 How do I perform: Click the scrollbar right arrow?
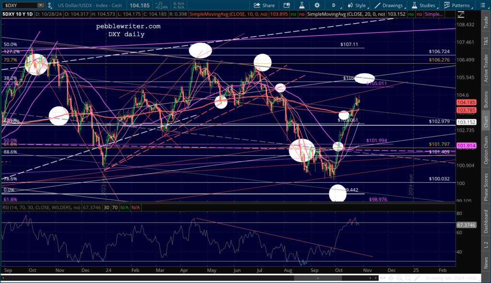pos(375,278)
